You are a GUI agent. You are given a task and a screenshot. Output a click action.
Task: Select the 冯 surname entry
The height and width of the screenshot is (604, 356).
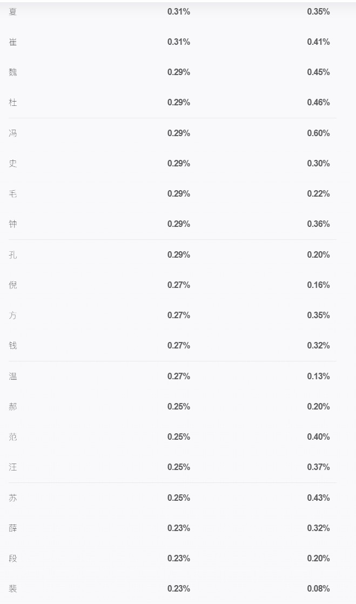tap(13, 133)
